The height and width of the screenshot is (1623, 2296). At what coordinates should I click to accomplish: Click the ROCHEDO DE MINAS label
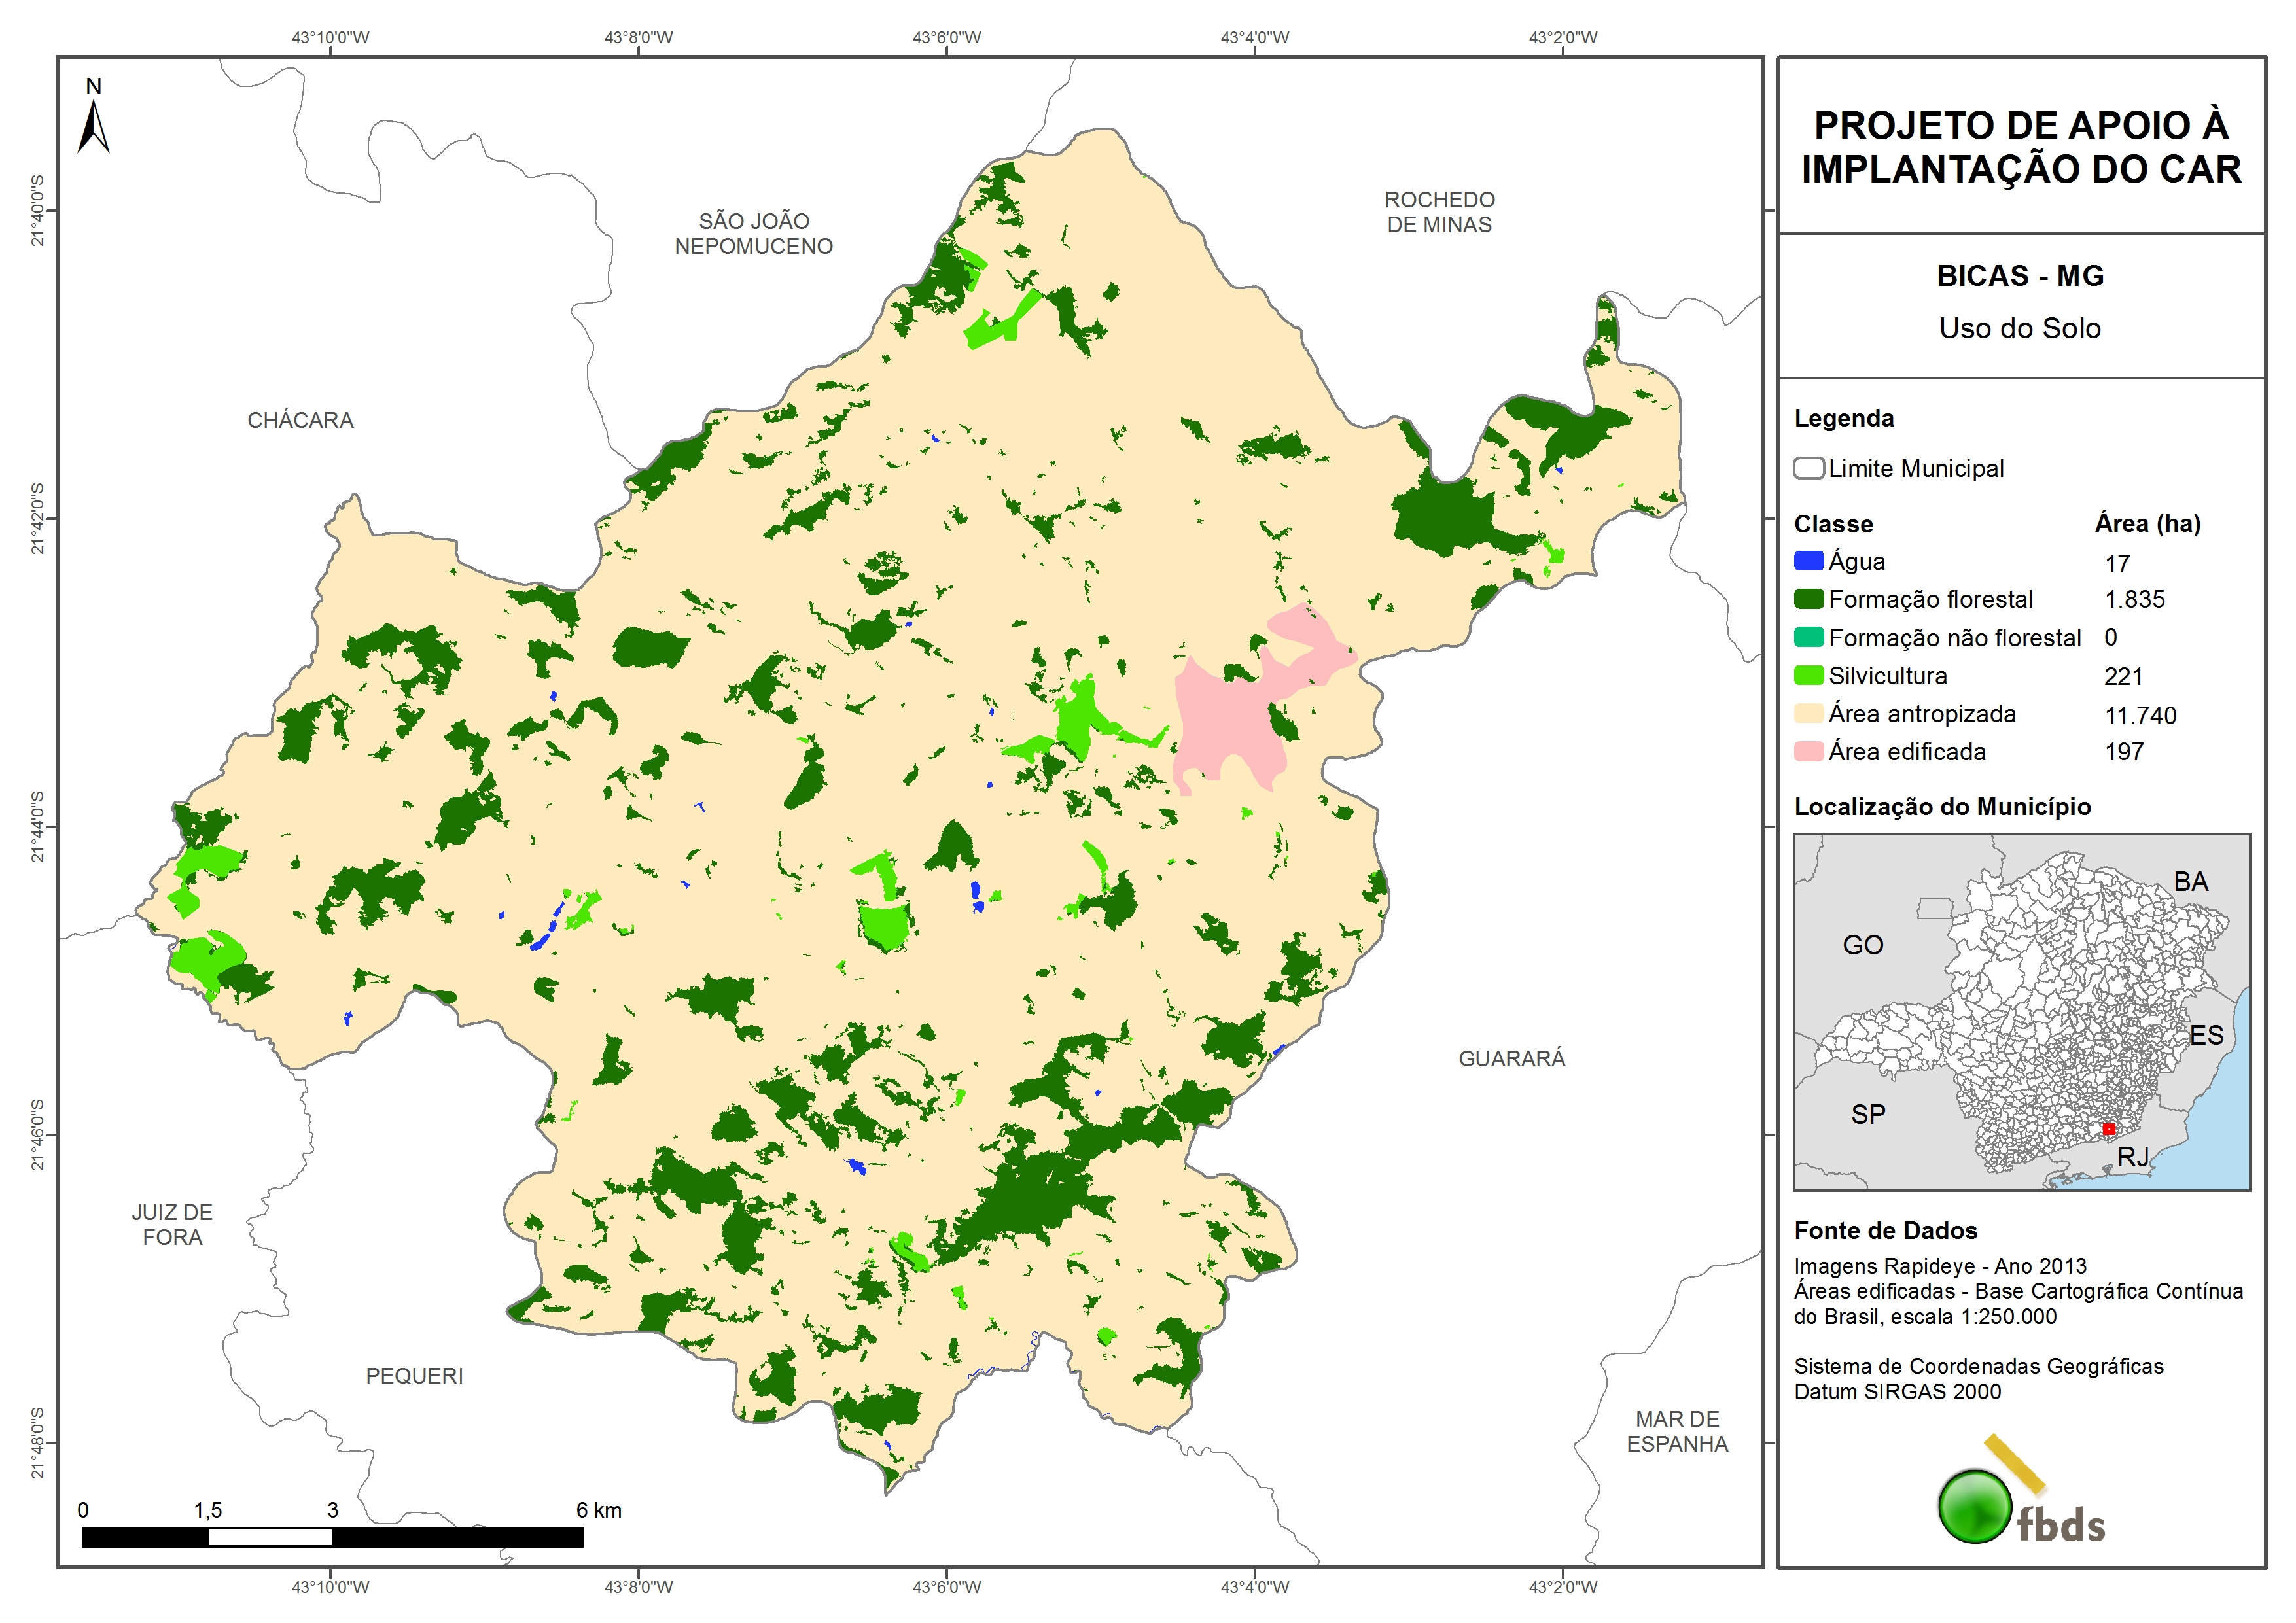pos(1439,212)
